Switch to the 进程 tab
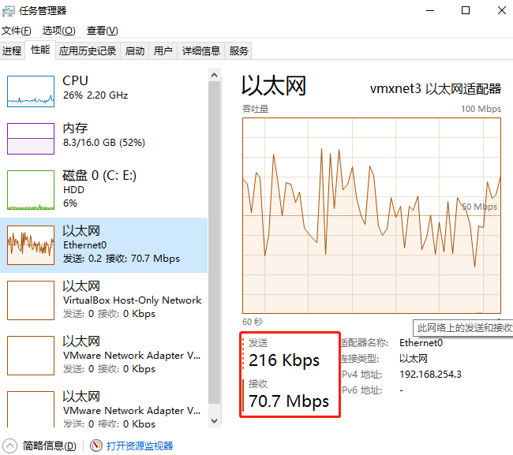The height and width of the screenshot is (455, 513). click(x=12, y=50)
